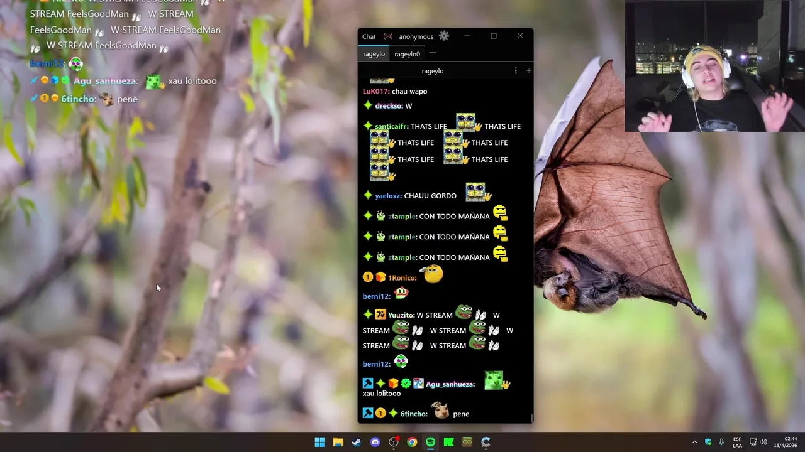Click the microphone tray icon
Screen dimensions: 805x452
[721, 442]
